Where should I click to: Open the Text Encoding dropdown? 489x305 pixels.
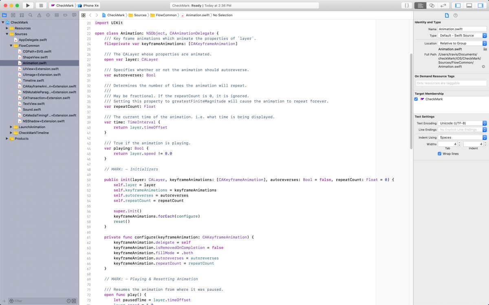pos(462,123)
